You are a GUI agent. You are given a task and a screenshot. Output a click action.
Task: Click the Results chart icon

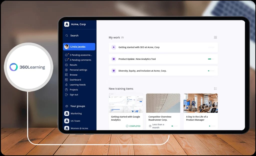(x=66, y=65)
